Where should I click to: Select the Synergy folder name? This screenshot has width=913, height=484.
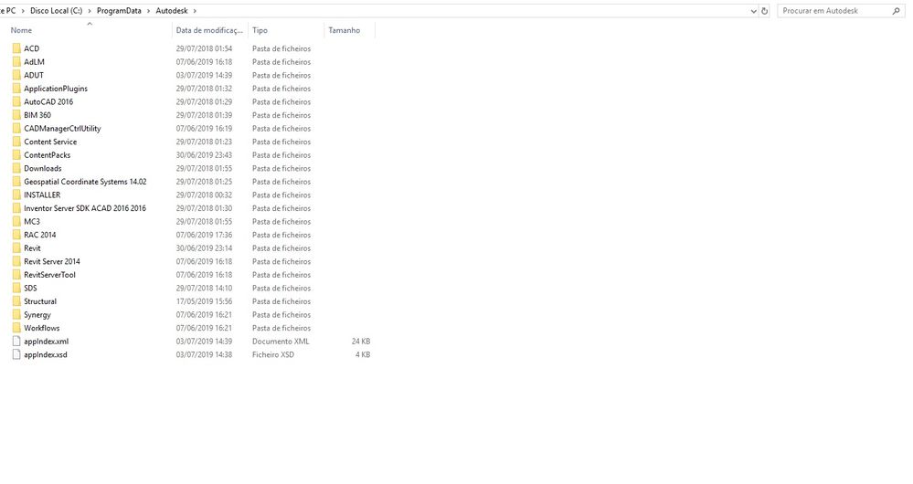pos(37,315)
